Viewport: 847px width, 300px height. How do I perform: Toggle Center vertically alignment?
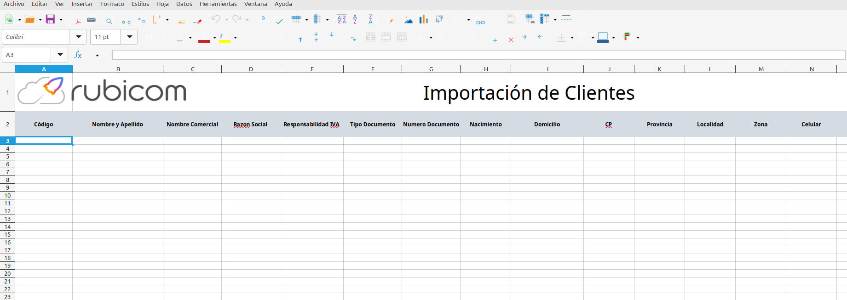click(316, 37)
